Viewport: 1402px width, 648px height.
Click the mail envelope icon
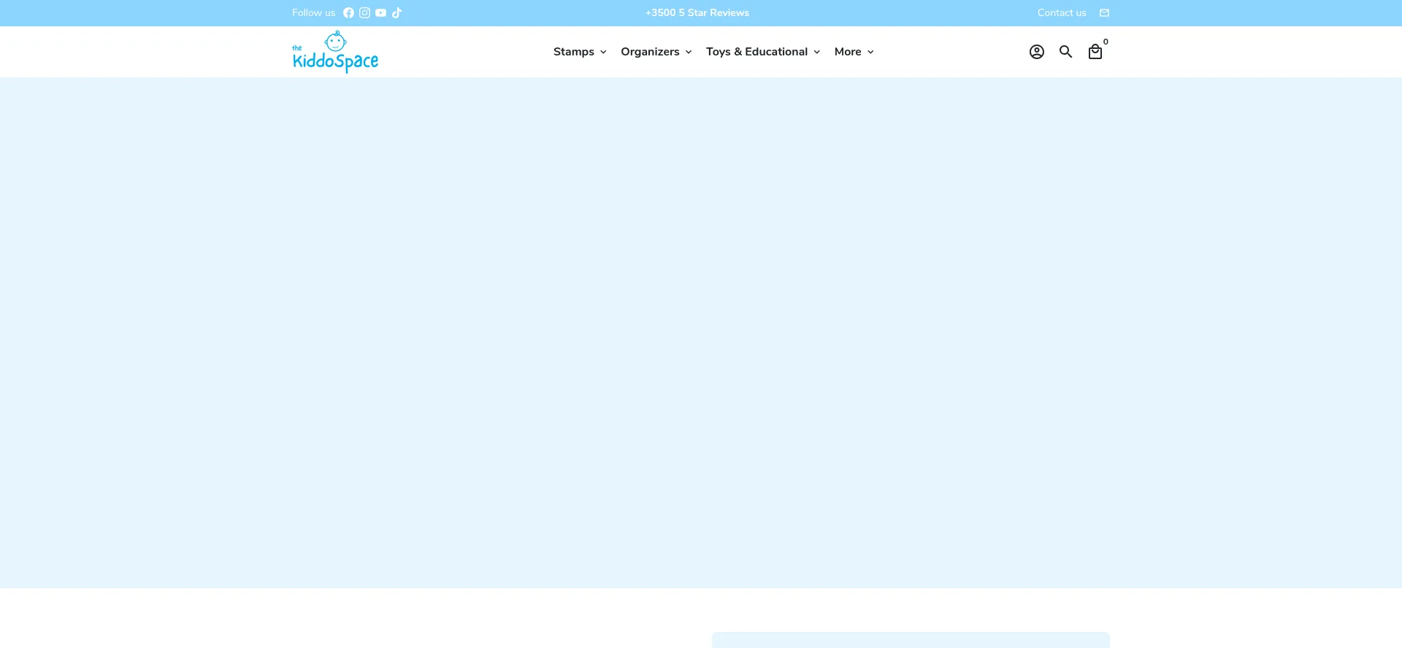[x=1104, y=13]
